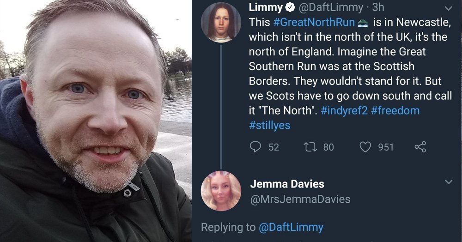This screenshot has height=242, width=462.
Task: Click Limmy's verified badge
Action: tap(291, 8)
